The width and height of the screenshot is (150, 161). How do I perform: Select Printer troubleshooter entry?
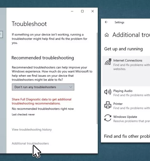[x=126, y=106]
